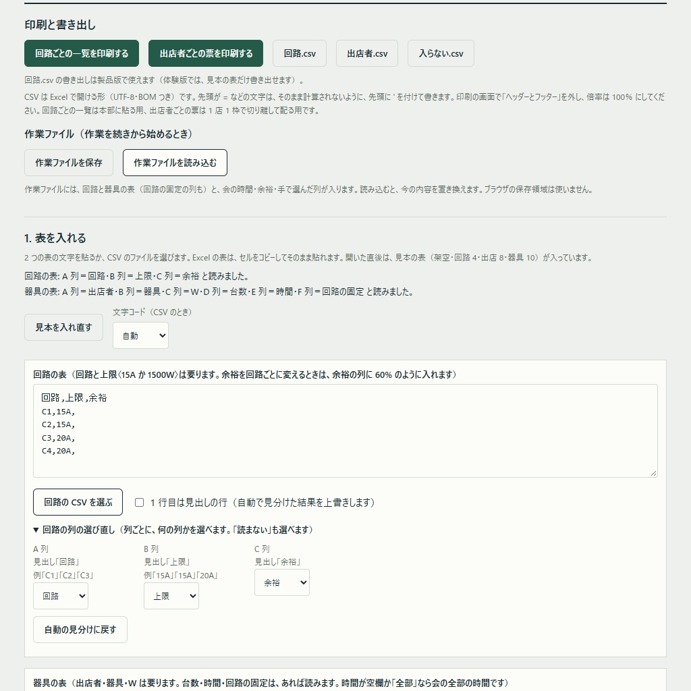Open the C 列 dropdown showing 余裕
The width and height of the screenshot is (691, 691).
pos(282,582)
